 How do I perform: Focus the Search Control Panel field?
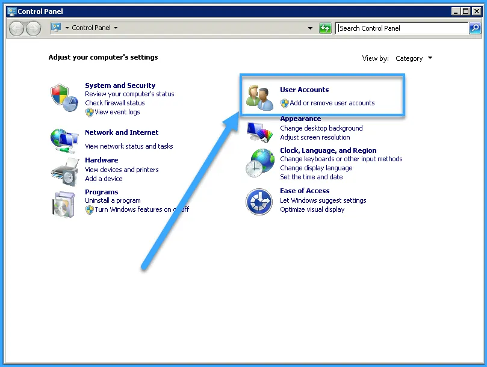(402, 28)
